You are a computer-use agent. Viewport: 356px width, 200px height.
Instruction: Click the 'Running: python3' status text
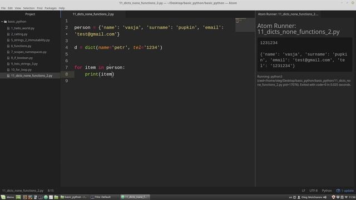coord(270,77)
